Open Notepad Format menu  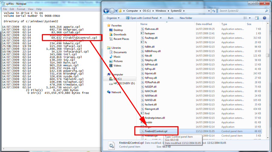point(21,9)
